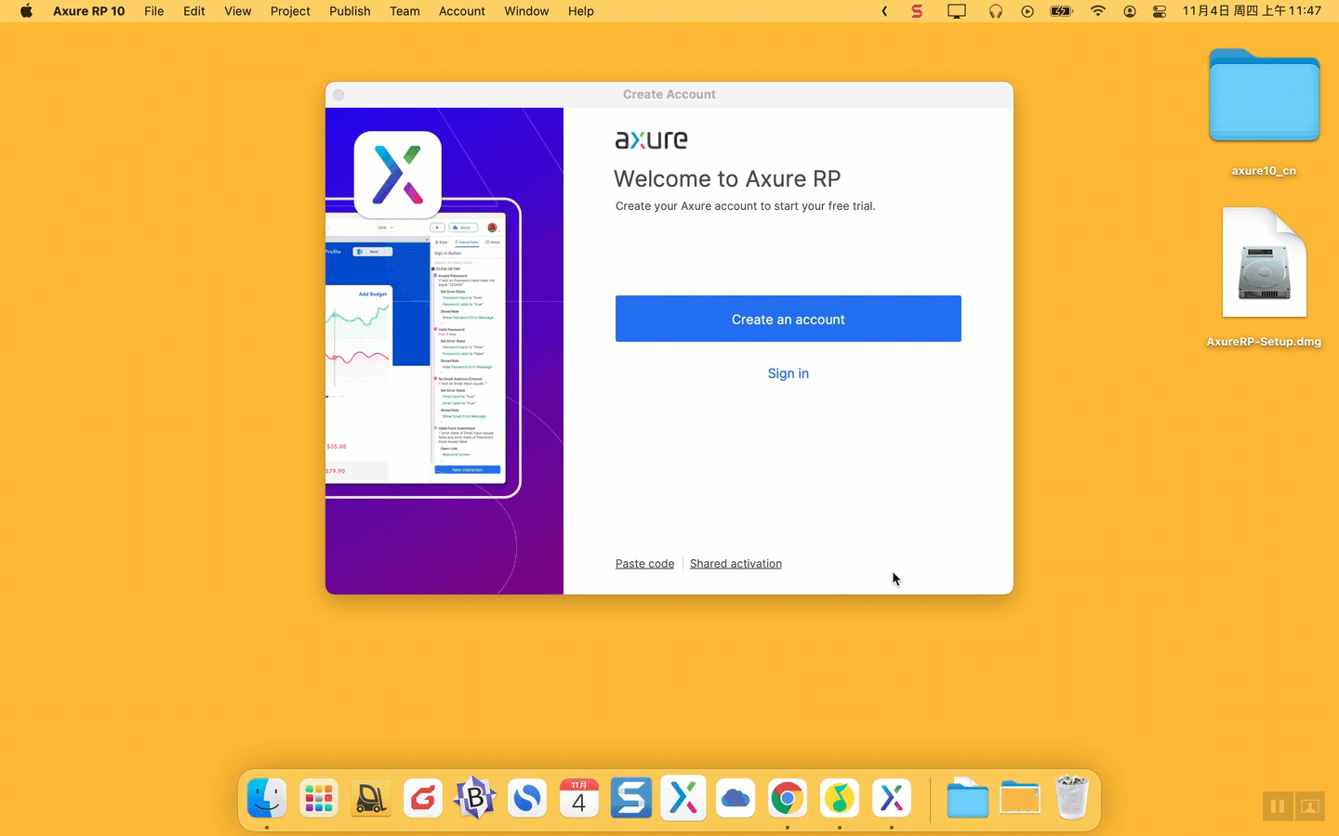The width and height of the screenshot is (1339, 836).
Task: Click the pause button overlay
Action: (1278, 806)
